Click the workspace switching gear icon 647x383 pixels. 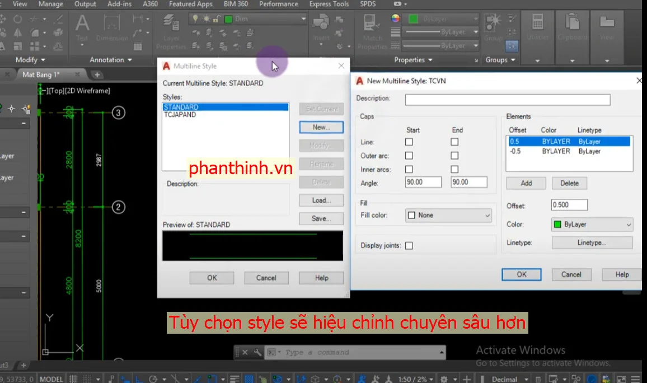(444, 379)
